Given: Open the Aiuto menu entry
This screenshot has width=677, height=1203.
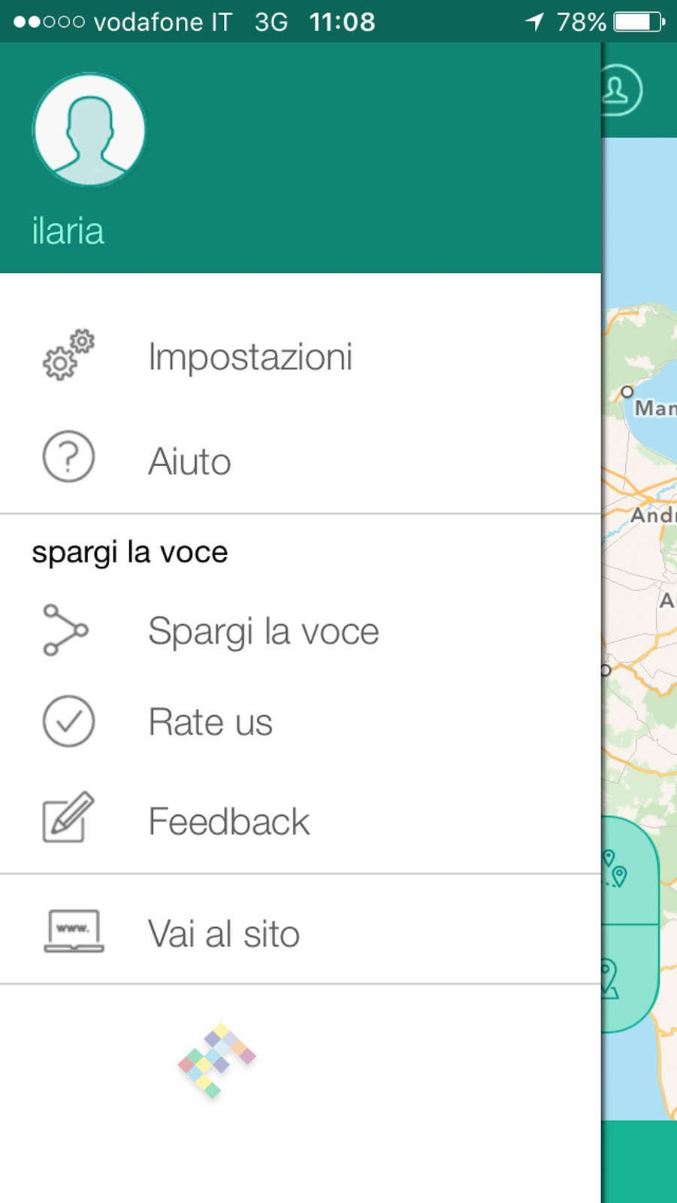Looking at the screenshot, I should pos(189,461).
